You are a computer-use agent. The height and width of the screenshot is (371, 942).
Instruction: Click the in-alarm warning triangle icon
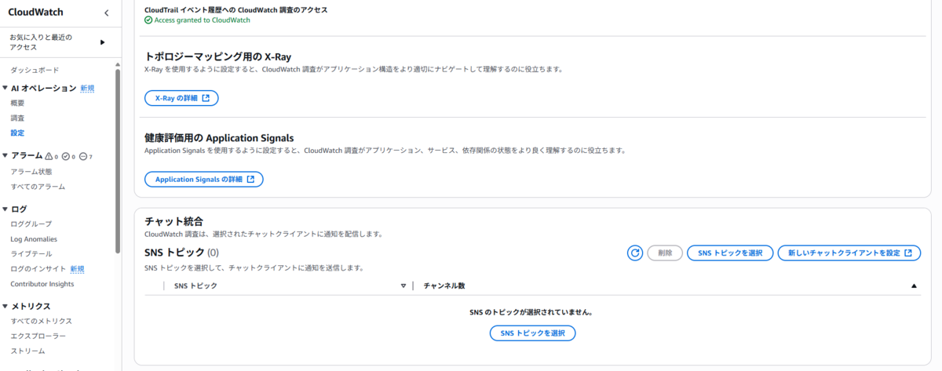pos(49,156)
